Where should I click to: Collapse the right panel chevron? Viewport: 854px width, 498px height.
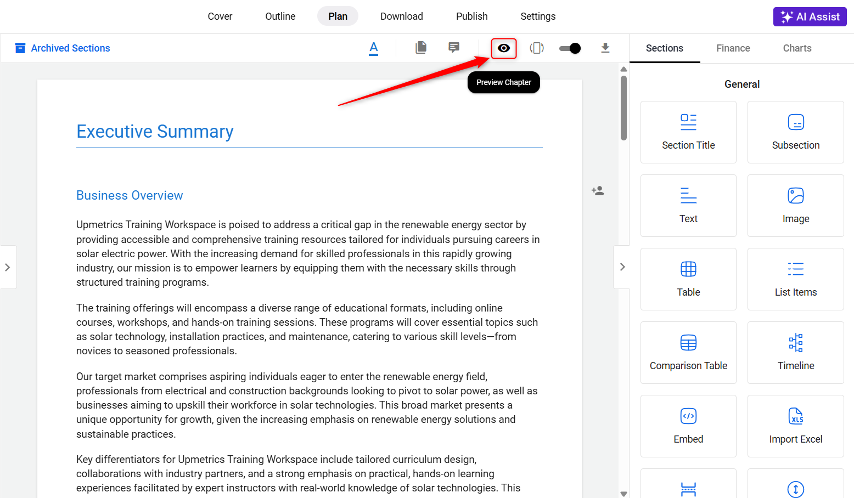(x=622, y=267)
